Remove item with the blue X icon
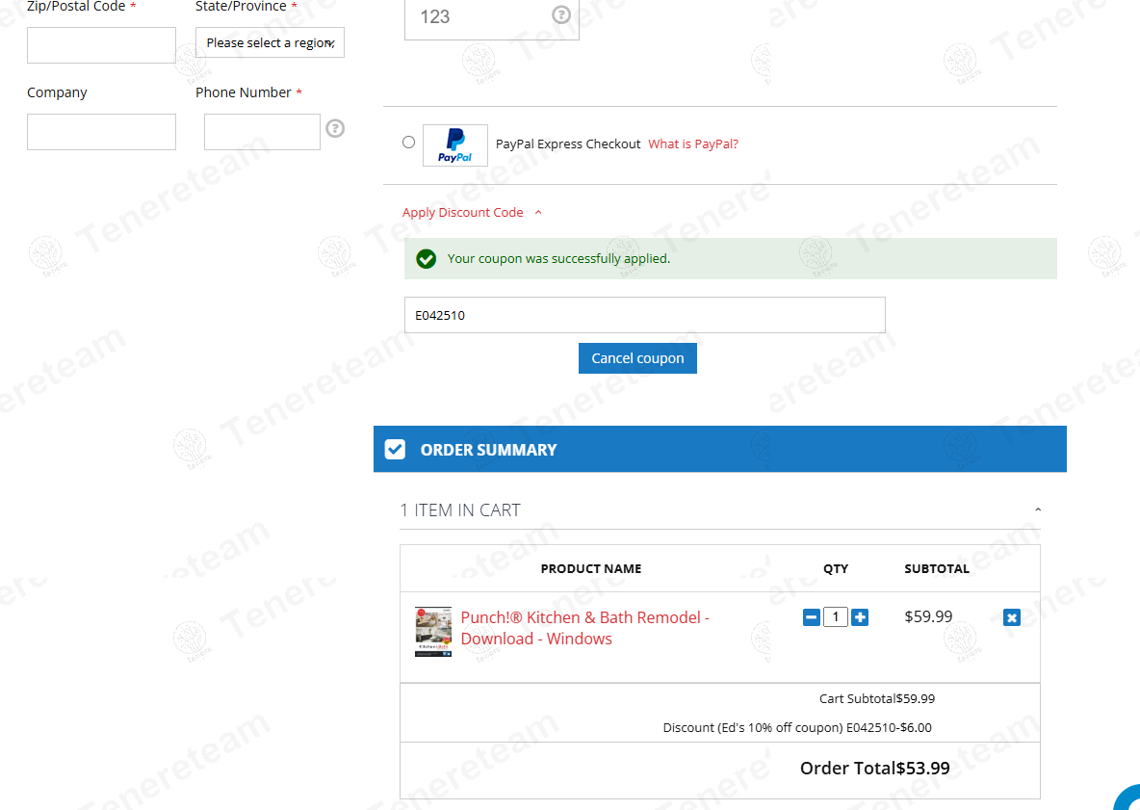 pyautogui.click(x=1011, y=617)
